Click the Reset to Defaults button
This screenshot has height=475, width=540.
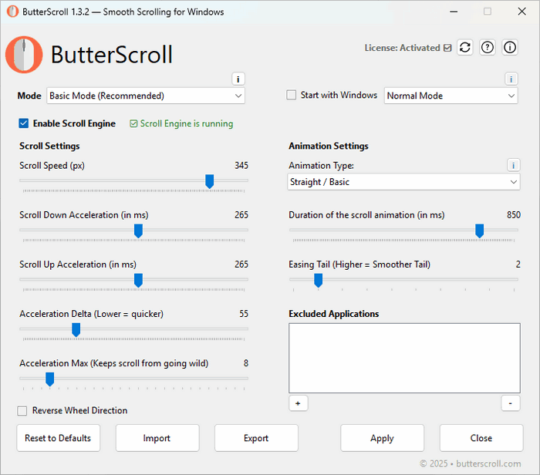[x=58, y=438]
